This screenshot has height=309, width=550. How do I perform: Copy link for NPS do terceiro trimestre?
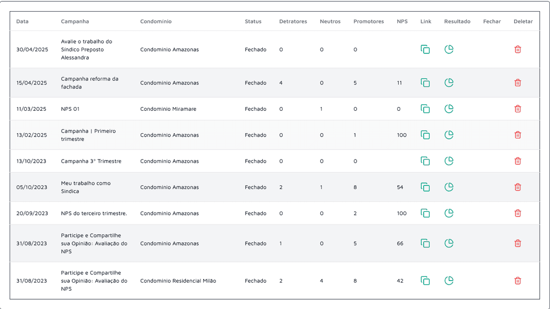[425, 213]
